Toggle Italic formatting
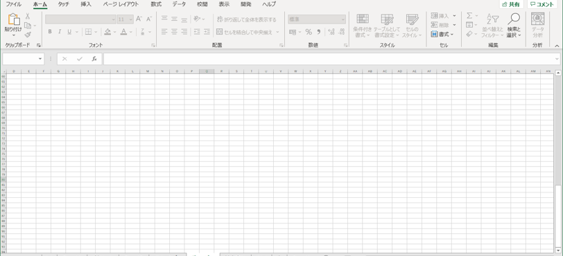Viewport: 563px width, 256px height. [60, 32]
